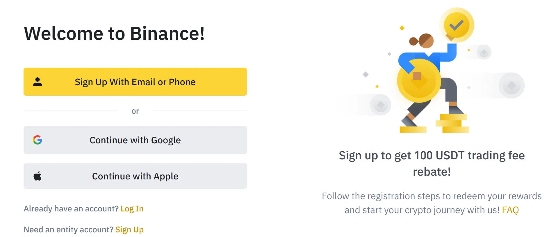The width and height of the screenshot is (547, 237).
Task: Click the Welcome to Binance heading
Action: (x=114, y=33)
